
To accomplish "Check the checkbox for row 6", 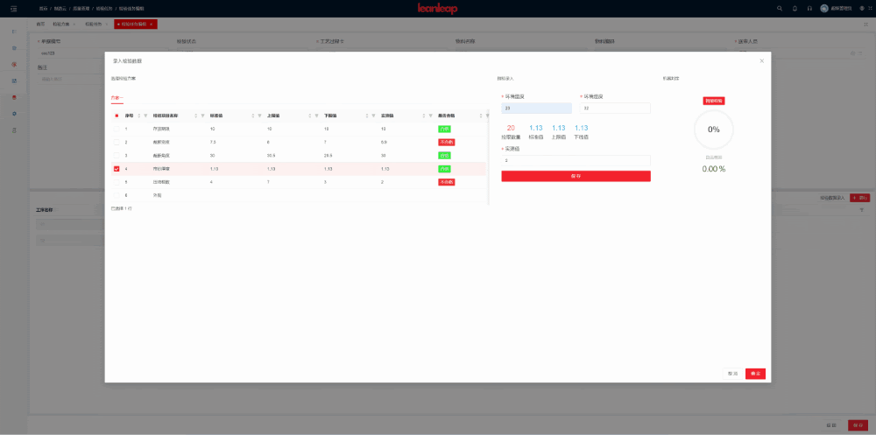I will [117, 195].
